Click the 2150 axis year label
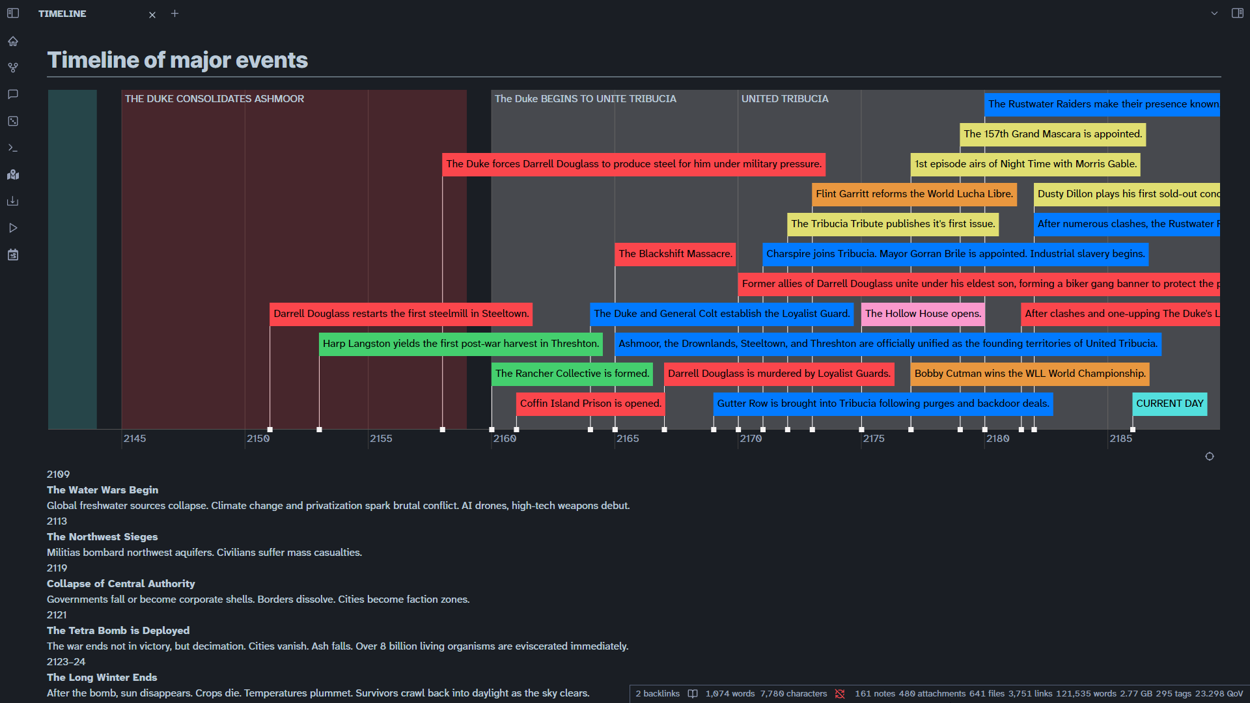 click(258, 439)
